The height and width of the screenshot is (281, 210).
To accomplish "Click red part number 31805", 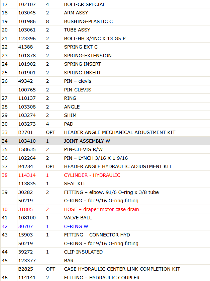I will (x=25, y=209).
